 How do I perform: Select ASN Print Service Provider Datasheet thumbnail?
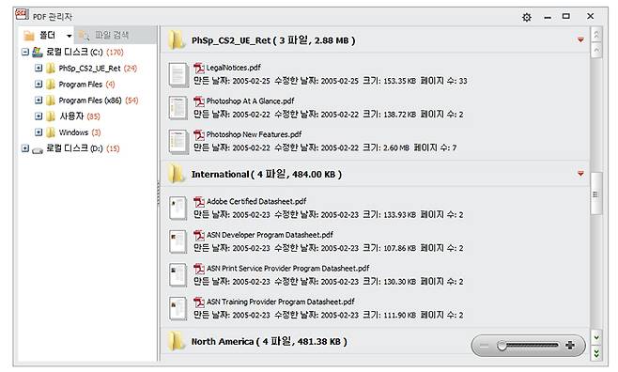[x=178, y=275]
